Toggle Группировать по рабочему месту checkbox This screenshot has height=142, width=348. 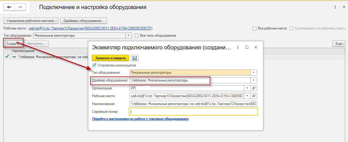[x=291, y=29]
